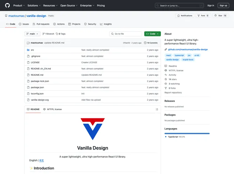Screen dimensions: 234x174
Task: Click the blue TypeScript language bar
Action: [x=187, y=134]
